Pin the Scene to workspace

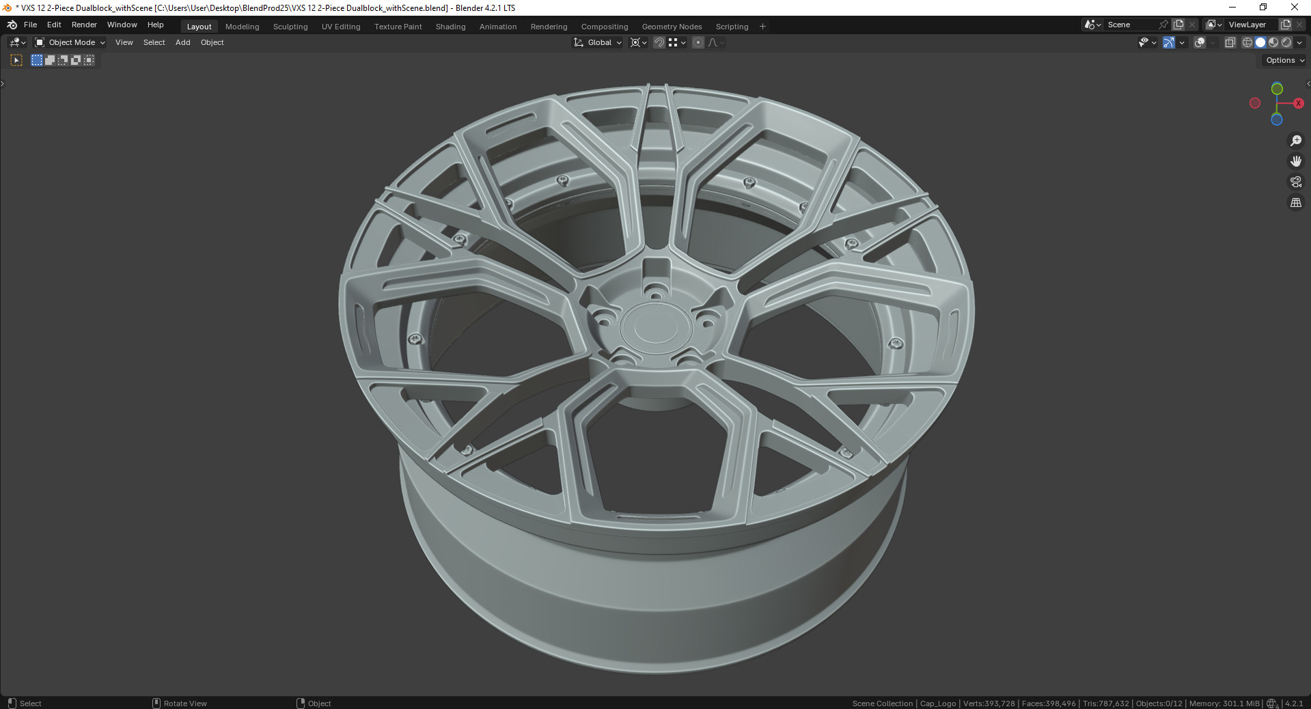pyautogui.click(x=1163, y=25)
